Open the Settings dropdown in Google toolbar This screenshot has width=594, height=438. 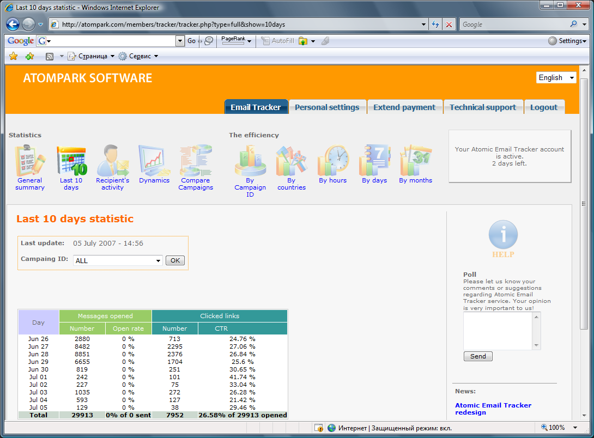[x=567, y=41]
